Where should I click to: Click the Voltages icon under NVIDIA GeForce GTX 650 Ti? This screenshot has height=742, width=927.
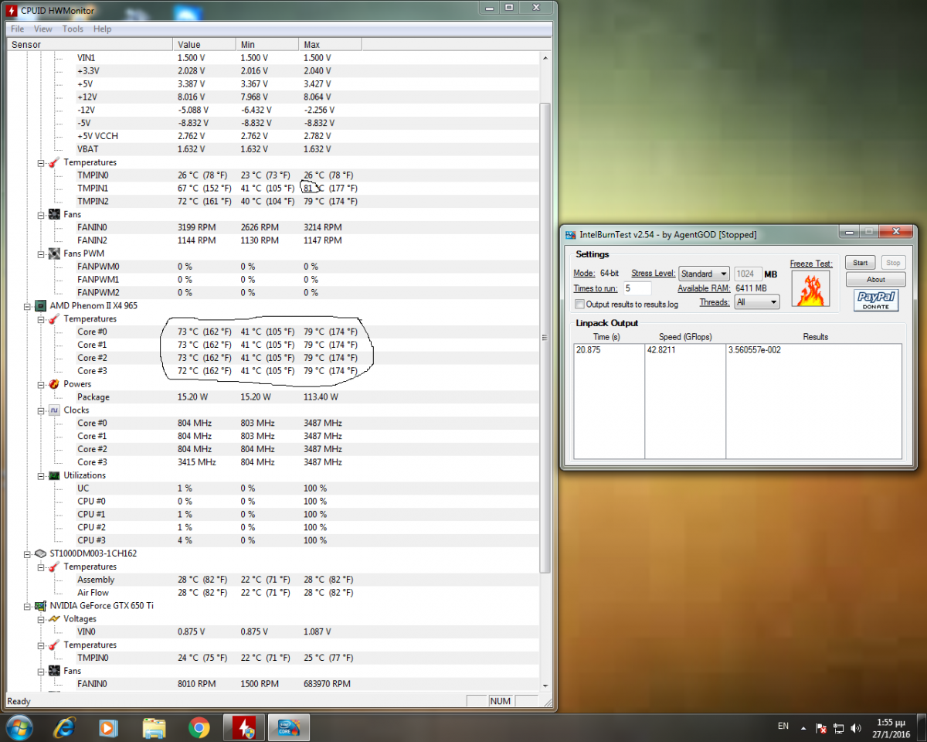click(x=54, y=619)
